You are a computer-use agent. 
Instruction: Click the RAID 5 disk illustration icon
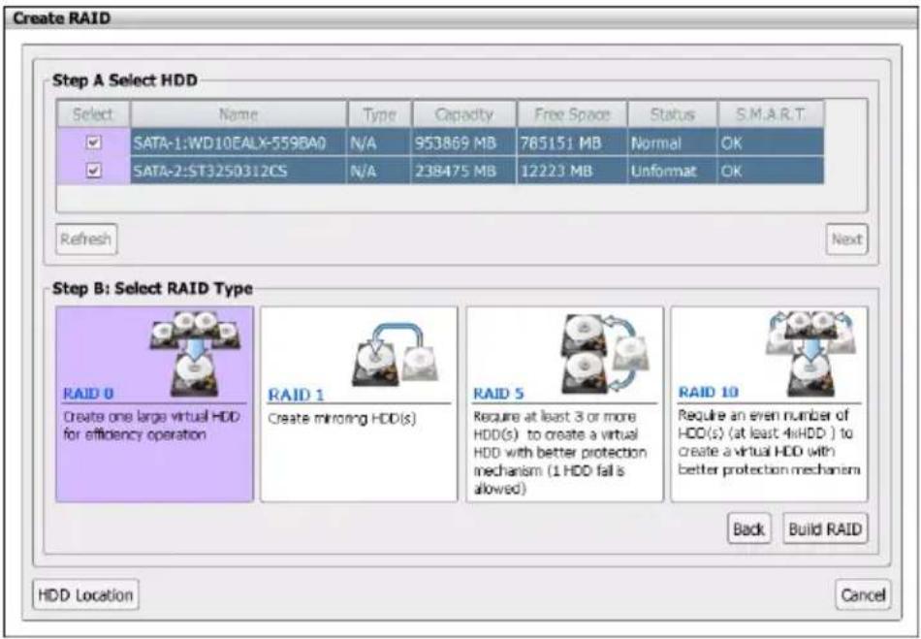tap(606, 354)
